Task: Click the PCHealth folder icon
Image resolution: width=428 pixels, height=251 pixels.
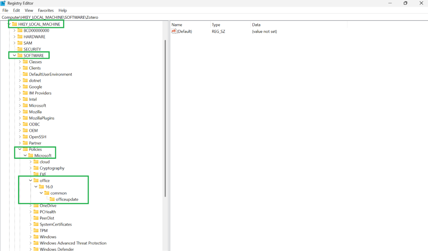Action: 36,212
